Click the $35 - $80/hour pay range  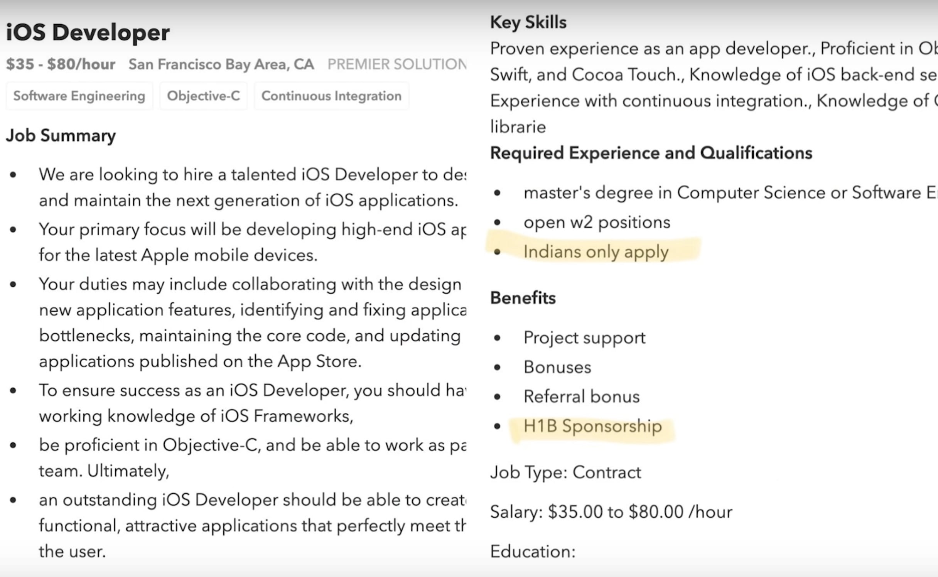[61, 64]
